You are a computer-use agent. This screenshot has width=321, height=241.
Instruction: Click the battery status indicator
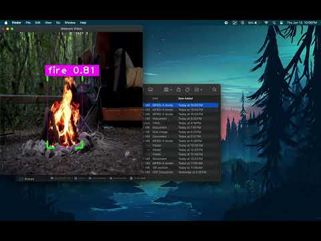(x=254, y=23)
